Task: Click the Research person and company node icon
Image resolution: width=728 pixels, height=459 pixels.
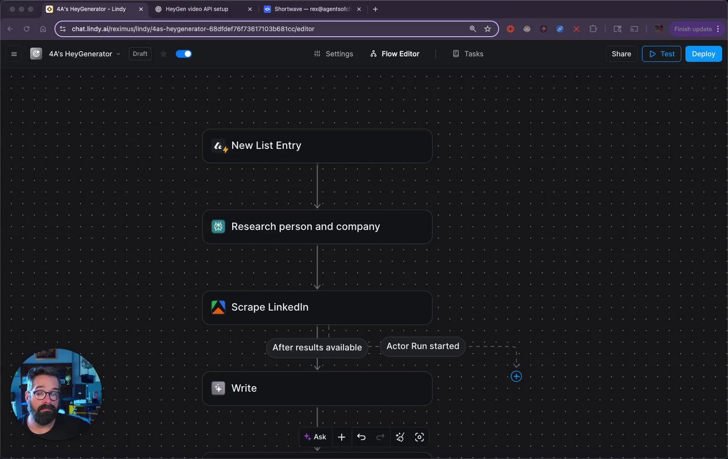Action: (218, 226)
